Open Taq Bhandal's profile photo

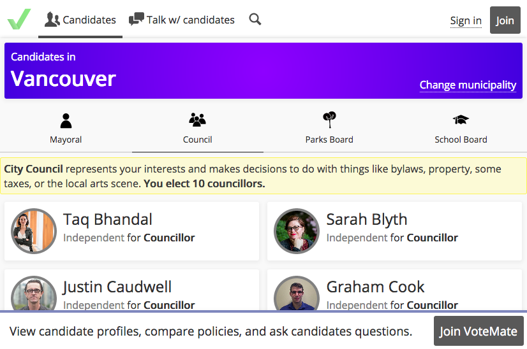[x=34, y=231]
